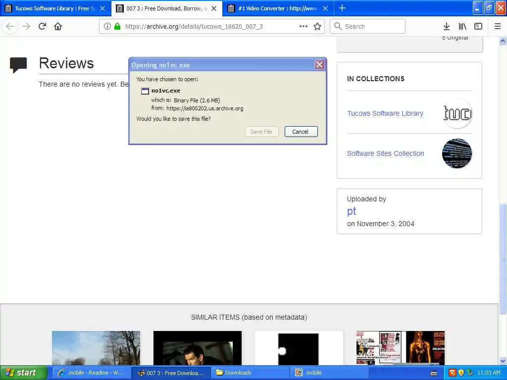Image resolution: width=507 pixels, height=380 pixels.
Task: Open the Library icon in toolbar
Action: click(x=462, y=27)
